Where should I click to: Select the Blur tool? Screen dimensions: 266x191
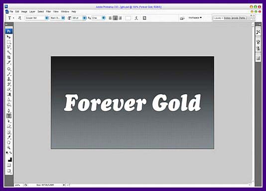coord(8,99)
